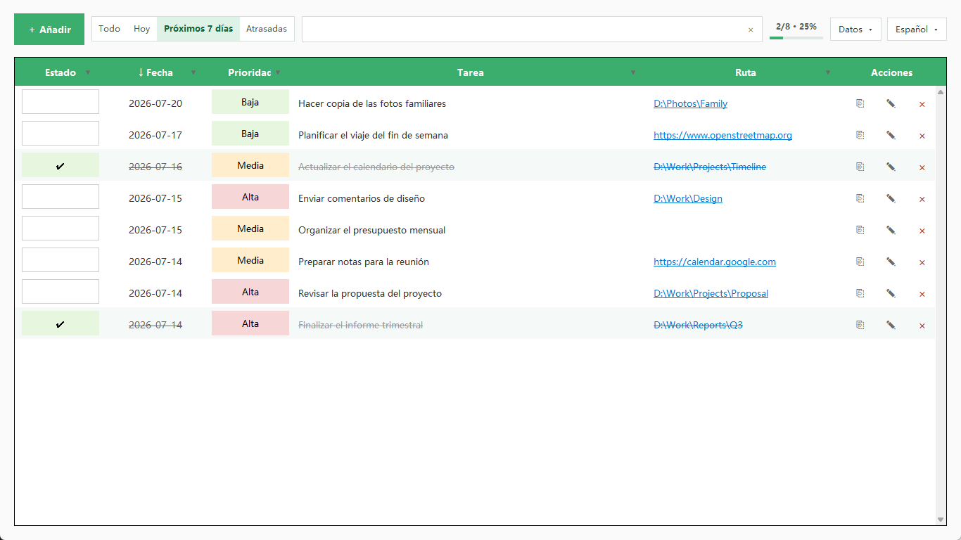Screen dimensions: 961x540
Task: Edit the 'Hacer copia de las fotos familiares' task
Action: 891,103
